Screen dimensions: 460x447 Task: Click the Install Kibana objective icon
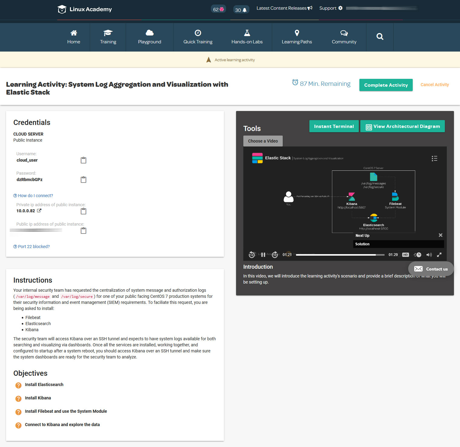pos(18,398)
